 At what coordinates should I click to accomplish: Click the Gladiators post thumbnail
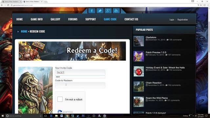click(x=139, y=41)
